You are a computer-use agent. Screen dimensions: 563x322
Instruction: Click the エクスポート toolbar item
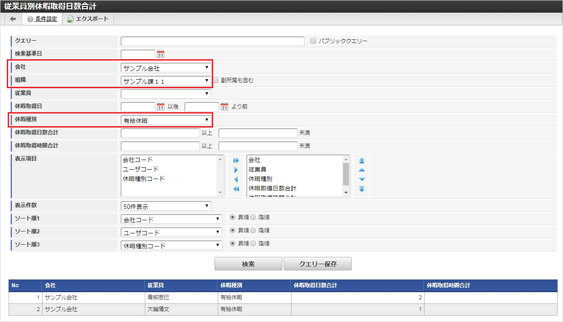coord(88,19)
